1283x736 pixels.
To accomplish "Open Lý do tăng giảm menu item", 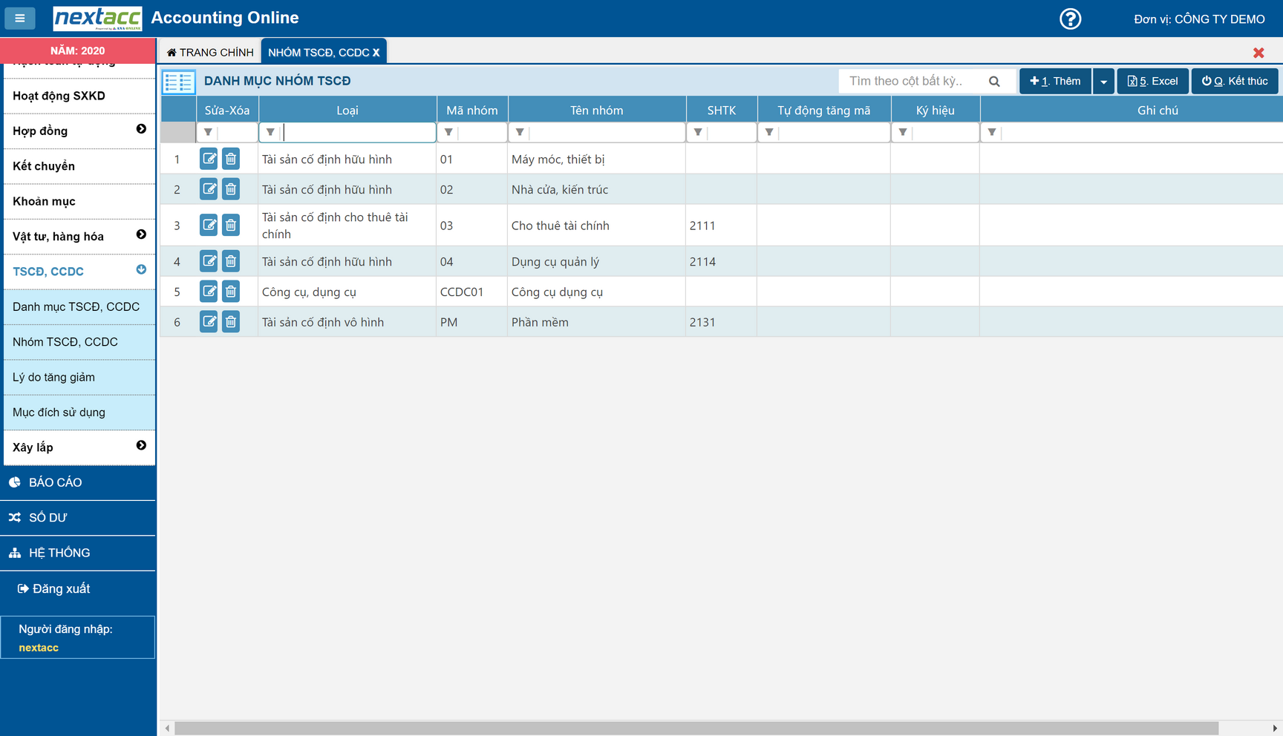I will (53, 377).
